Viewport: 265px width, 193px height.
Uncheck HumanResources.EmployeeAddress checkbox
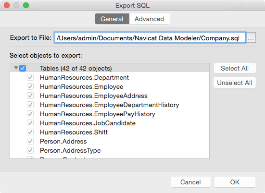pyautogui.click(x=30, y=96)
